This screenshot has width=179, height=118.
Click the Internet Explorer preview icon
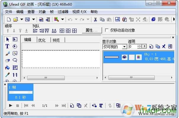(153, 19)
